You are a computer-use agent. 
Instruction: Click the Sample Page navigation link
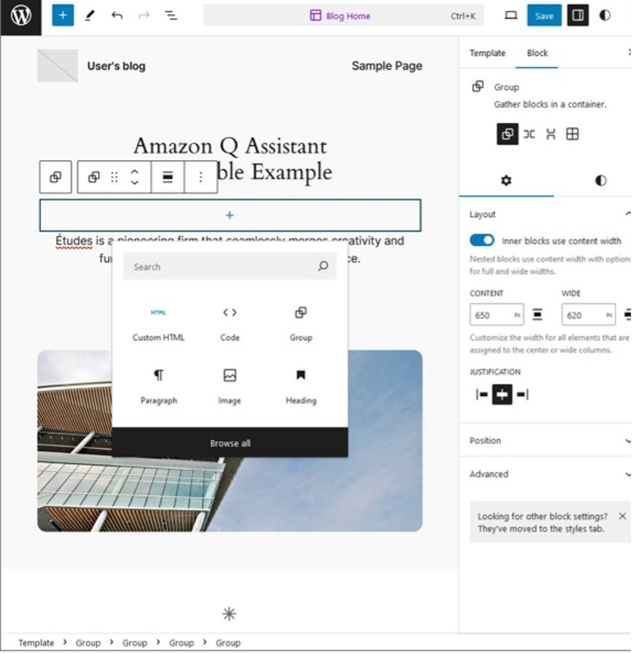point(387,66)
